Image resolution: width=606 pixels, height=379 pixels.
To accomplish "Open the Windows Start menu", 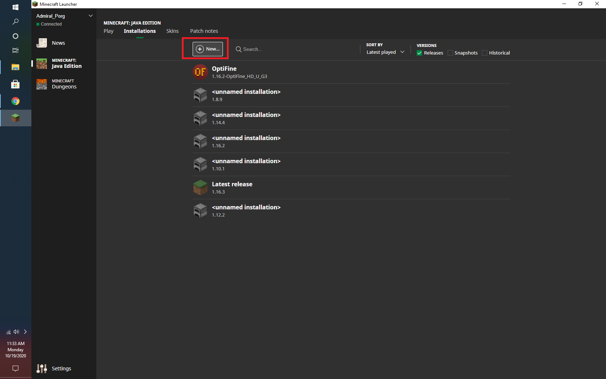I will (x=16, y=7).
